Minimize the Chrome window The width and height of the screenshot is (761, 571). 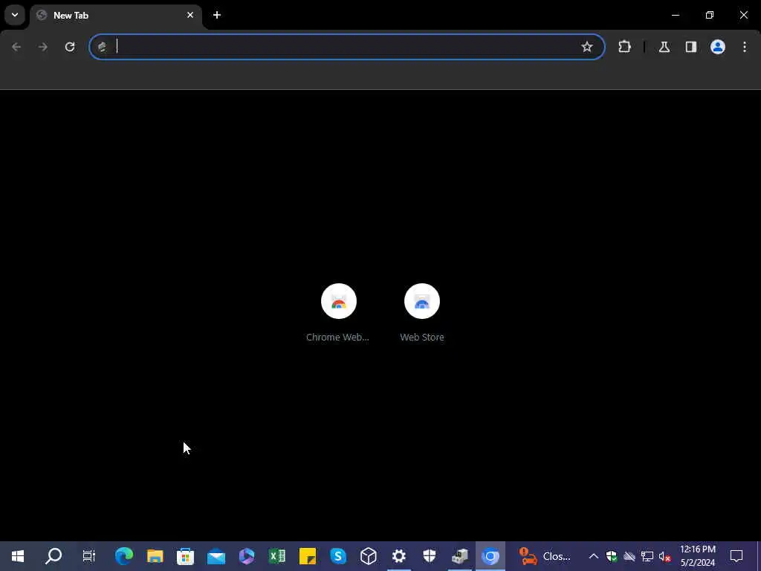coord(675,15)
